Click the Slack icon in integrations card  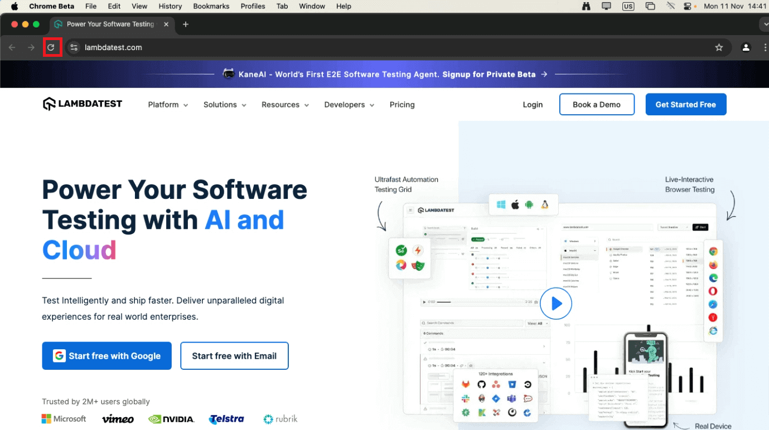pyautogui.click(x=466, y=399)
